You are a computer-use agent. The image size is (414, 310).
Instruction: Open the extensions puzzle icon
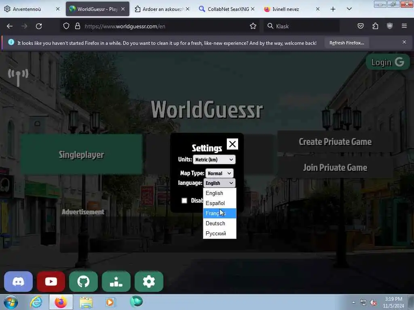click(375, 26)
